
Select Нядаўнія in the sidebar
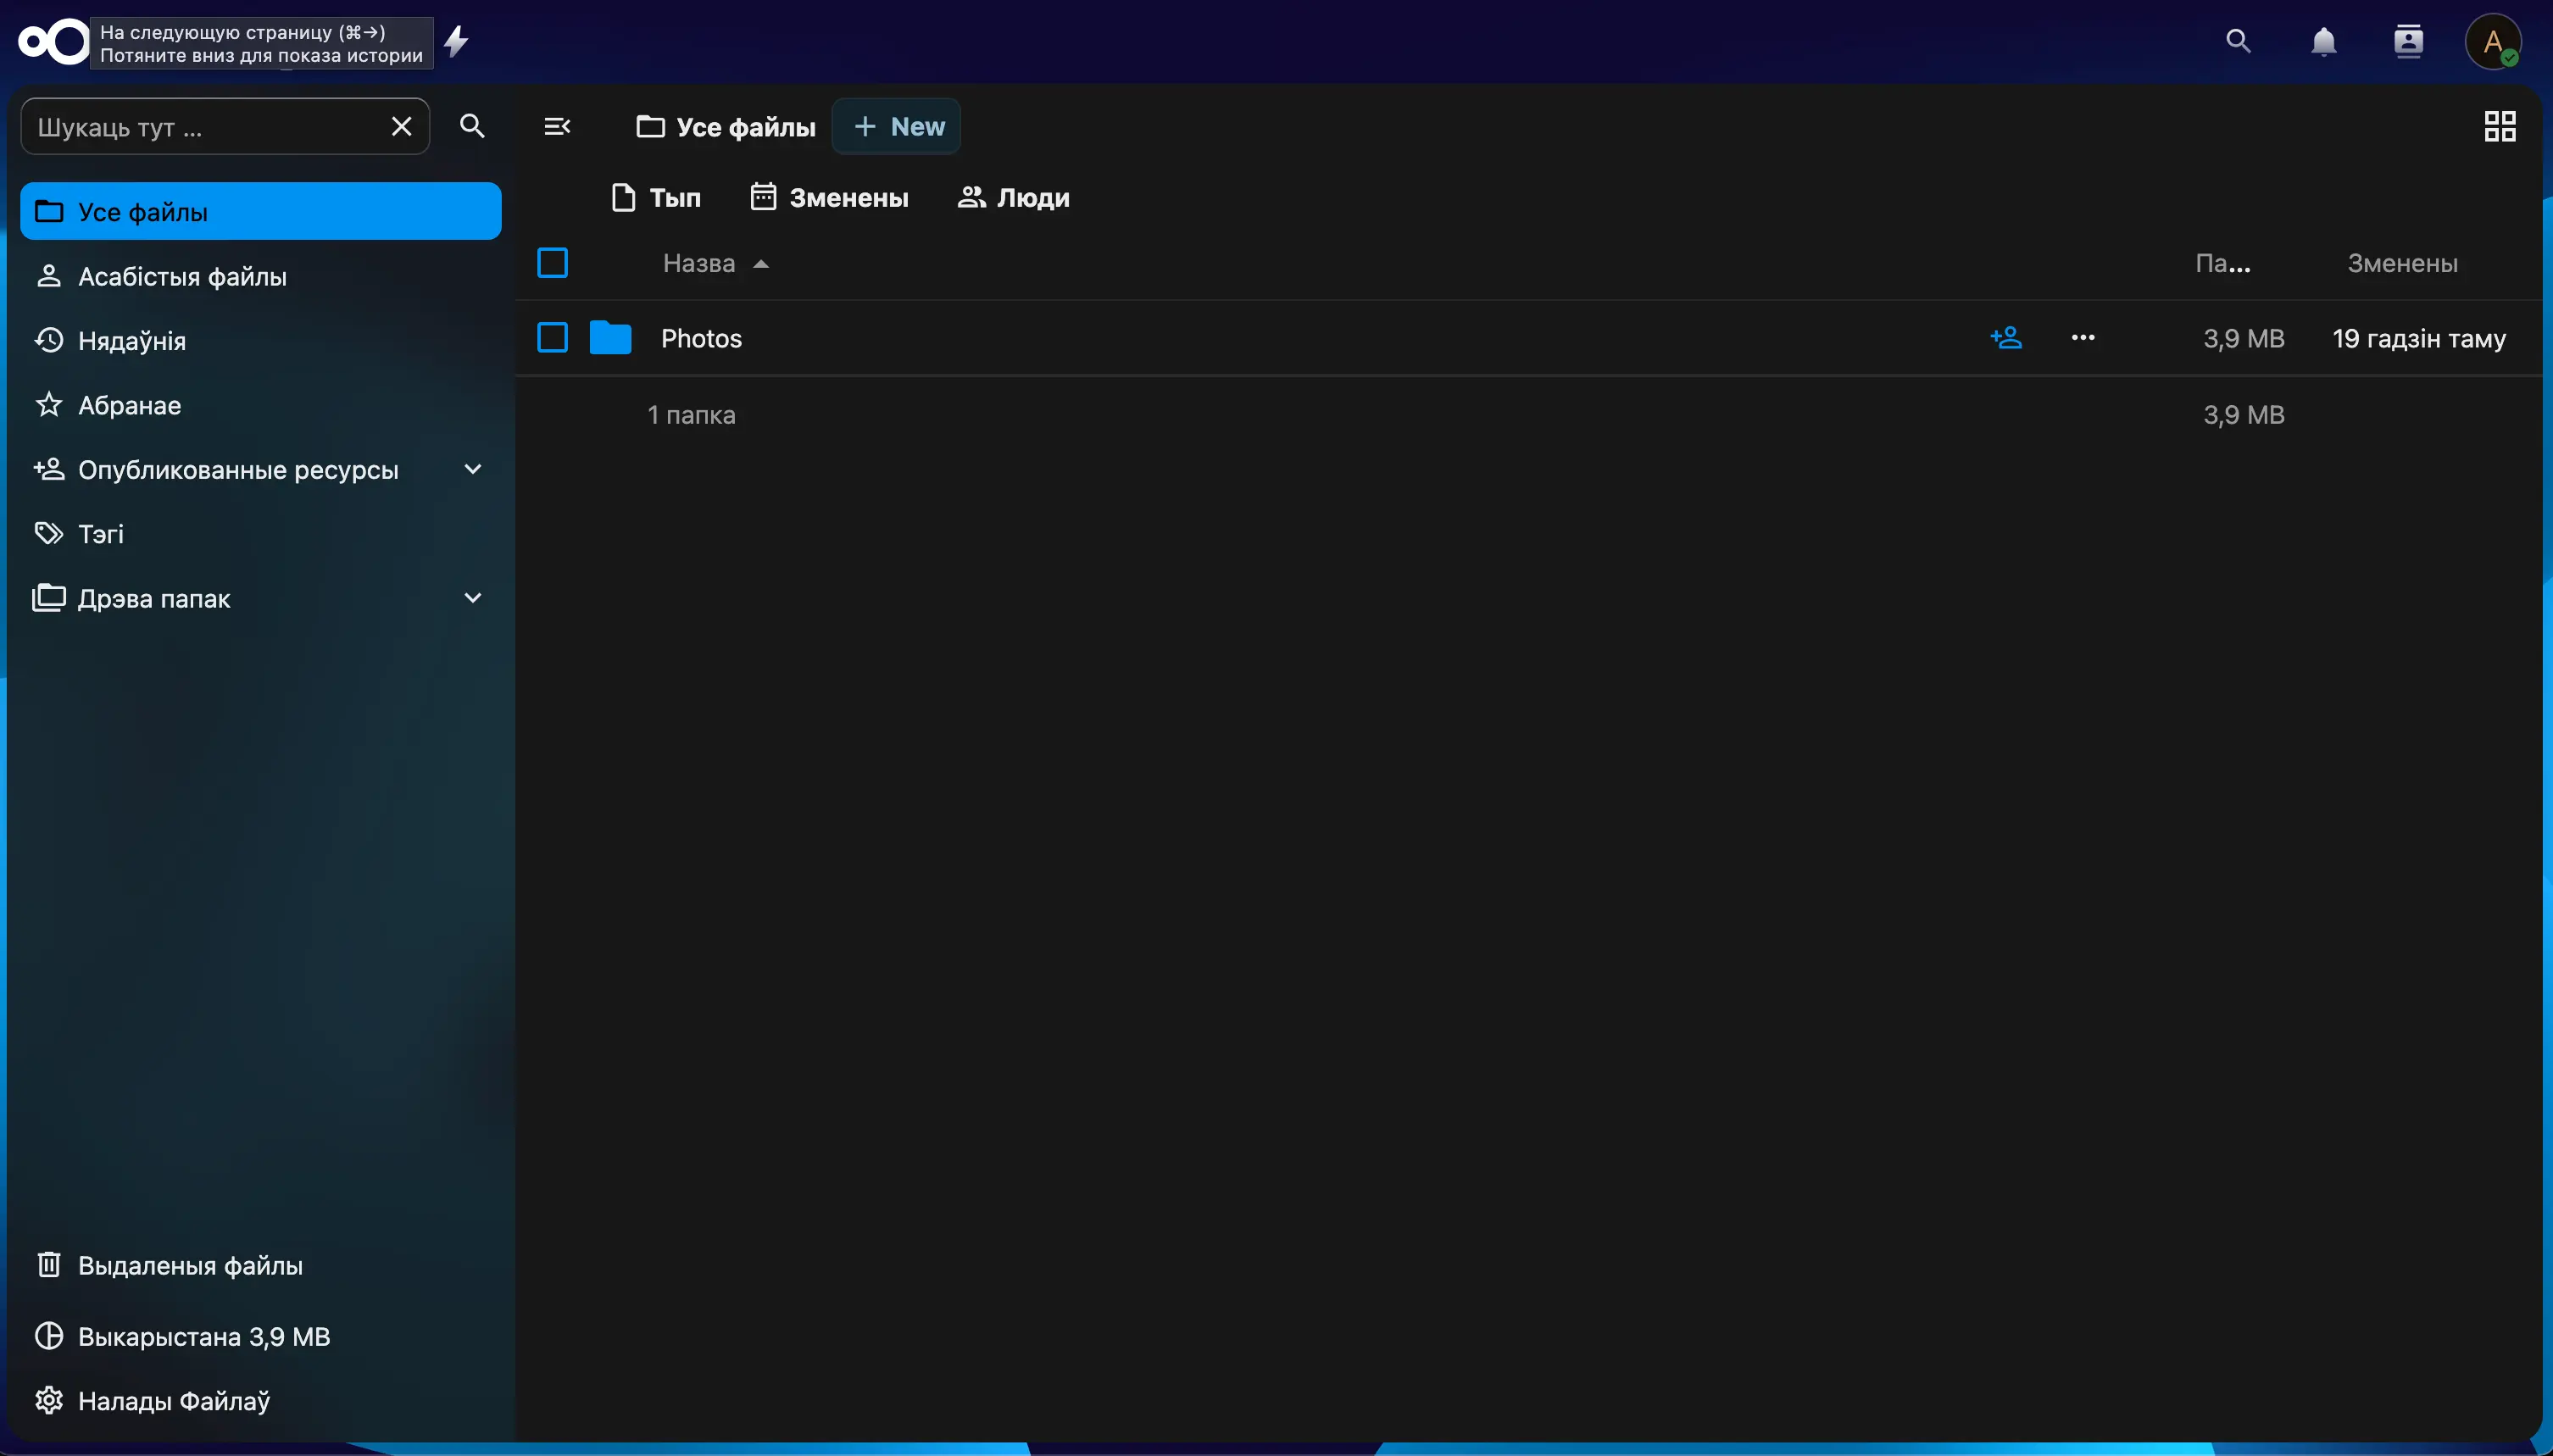coord(132,341)
